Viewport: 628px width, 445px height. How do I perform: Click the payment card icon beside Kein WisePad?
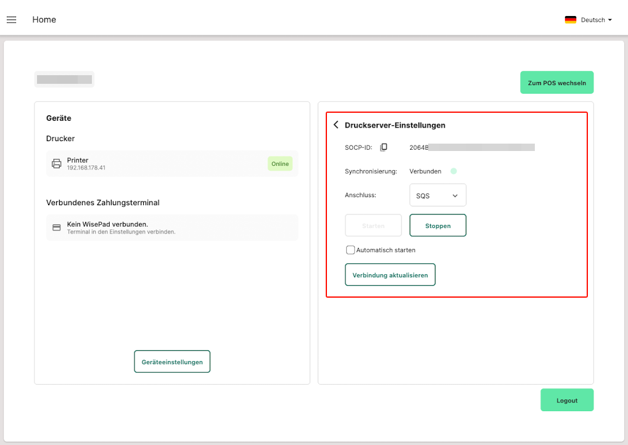57,227
